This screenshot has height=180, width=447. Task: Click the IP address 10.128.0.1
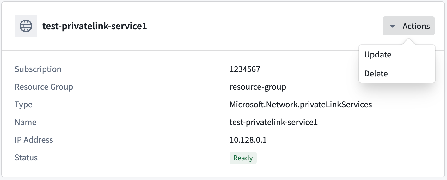pos(248,140)
